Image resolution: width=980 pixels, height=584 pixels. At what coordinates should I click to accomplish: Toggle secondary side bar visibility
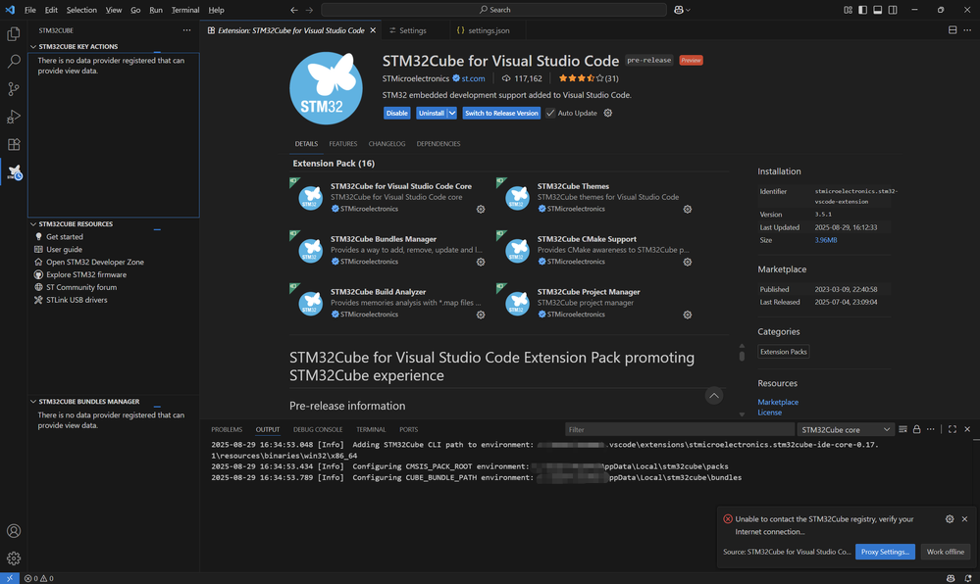click(x=893, y=10)
